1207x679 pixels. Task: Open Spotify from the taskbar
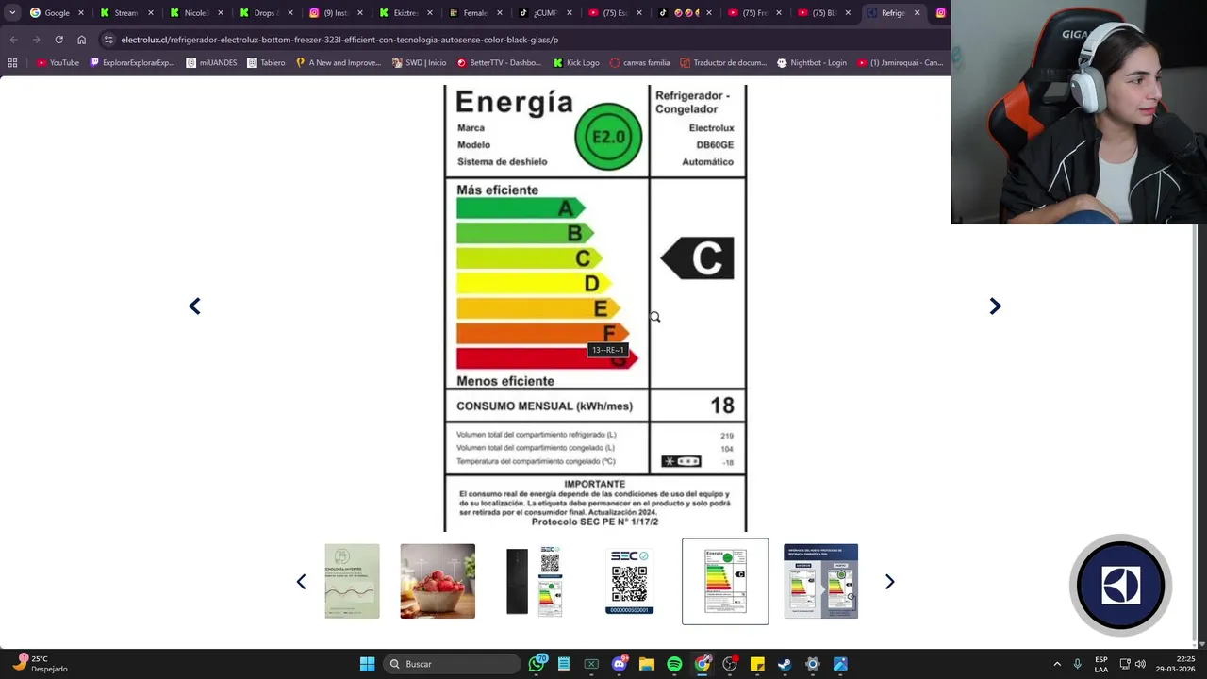pyautogui.click(x=674, y=664)
